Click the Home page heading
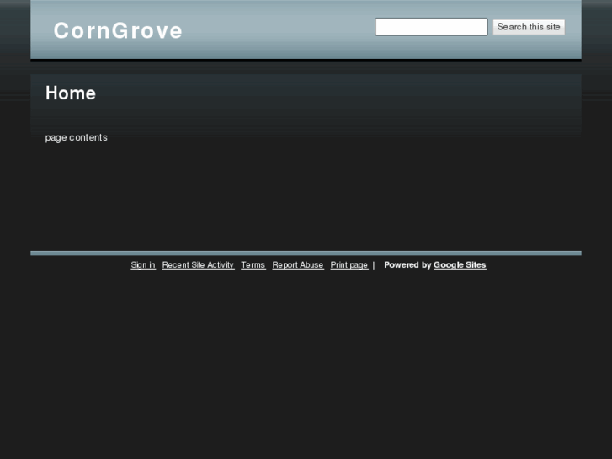The width and height of the screenshot is (612, 459). 71,93
